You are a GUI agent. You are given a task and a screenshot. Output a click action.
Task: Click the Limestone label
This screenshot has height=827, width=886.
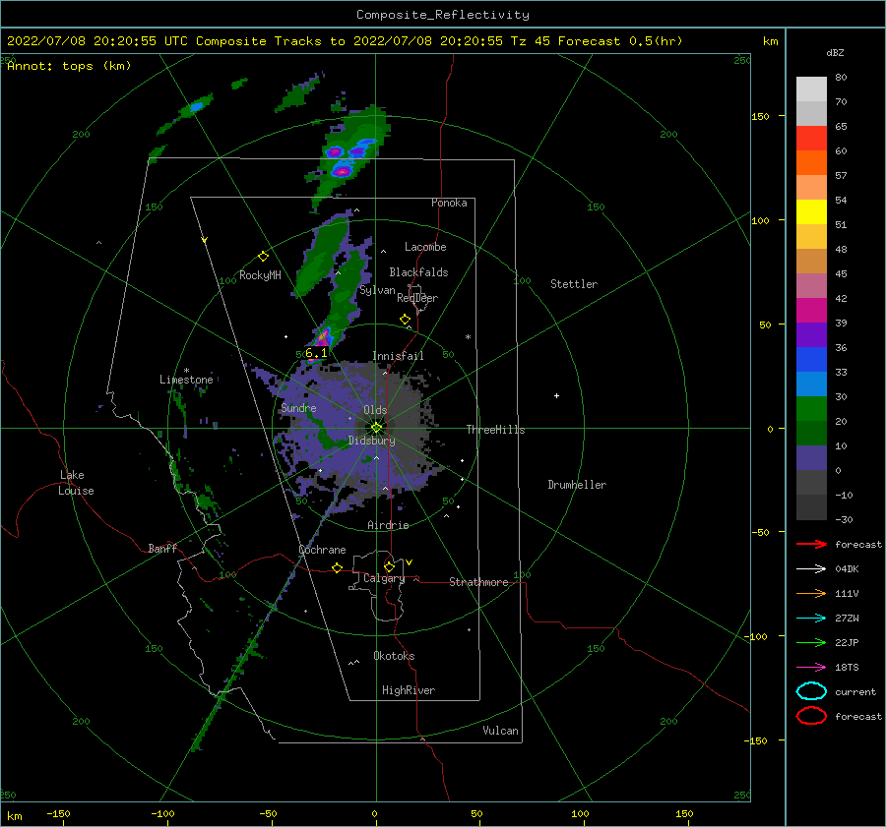pos(186,380)
